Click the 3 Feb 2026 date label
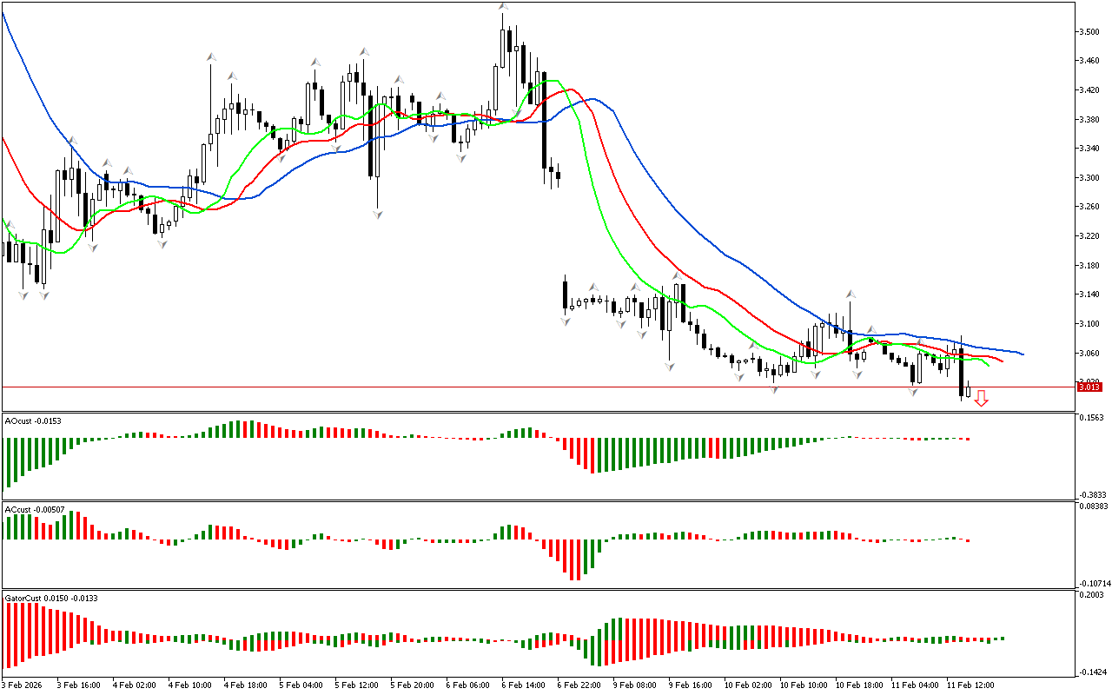The width and height of the screenshot is (1112, 695). 24,685
